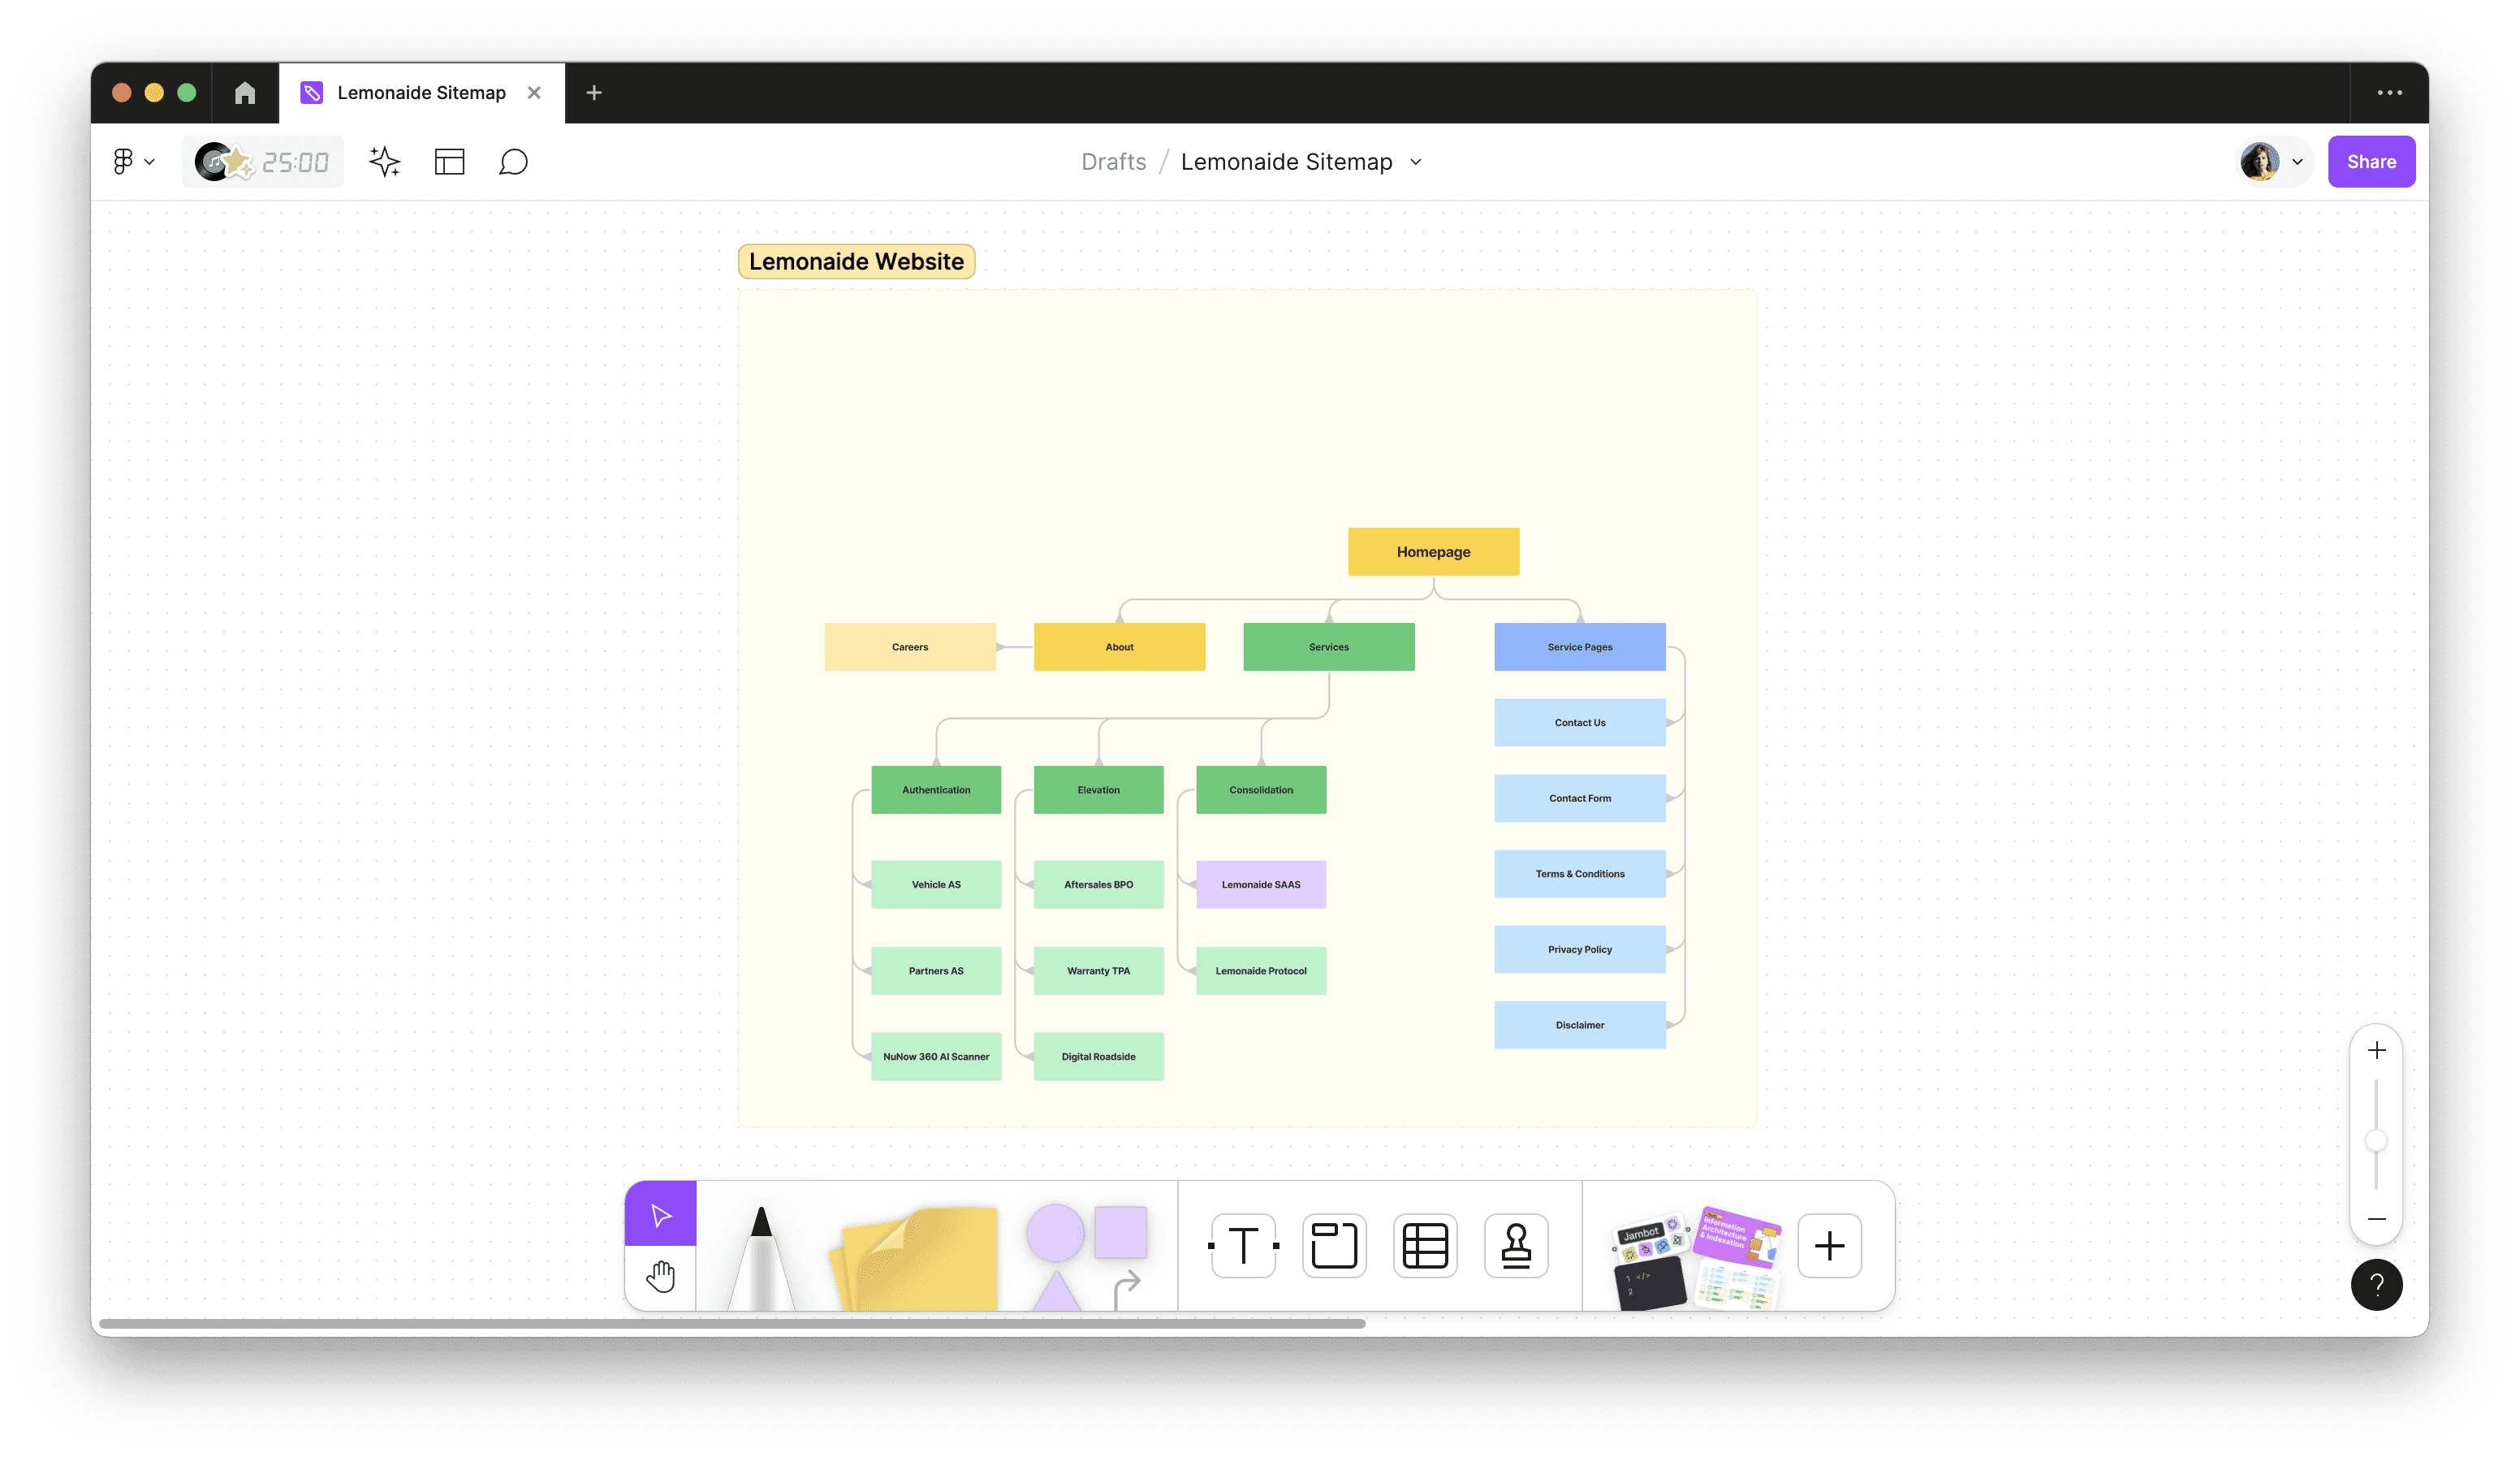2520x1457 pixels.
Task: Select the Homepage node
Action: 1433,551
